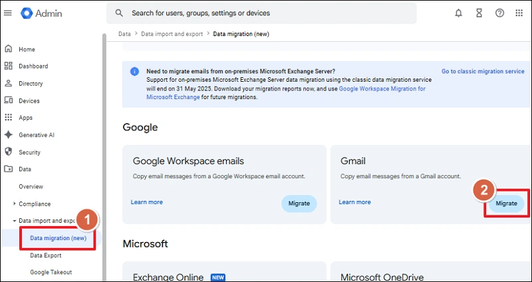Open the help question mark icon
The width and height of the screenshot is (532, 282).
[x=499, y=13]
